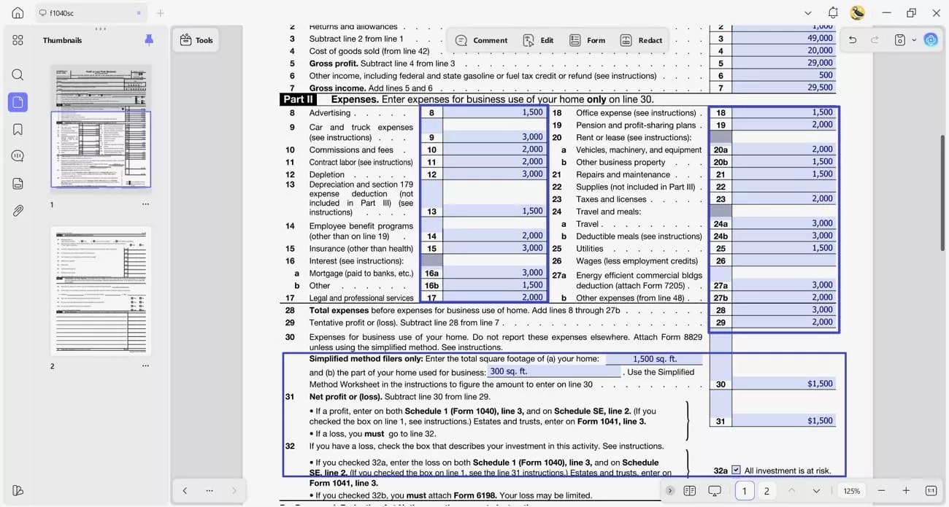Open the Comments panel in the sidebar

(18, 155)
